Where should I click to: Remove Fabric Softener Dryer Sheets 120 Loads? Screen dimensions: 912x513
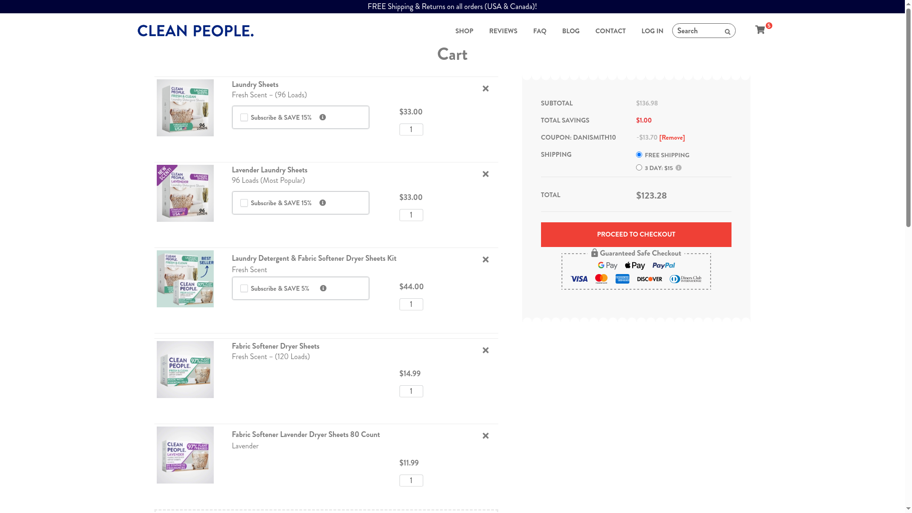[485, 351]
